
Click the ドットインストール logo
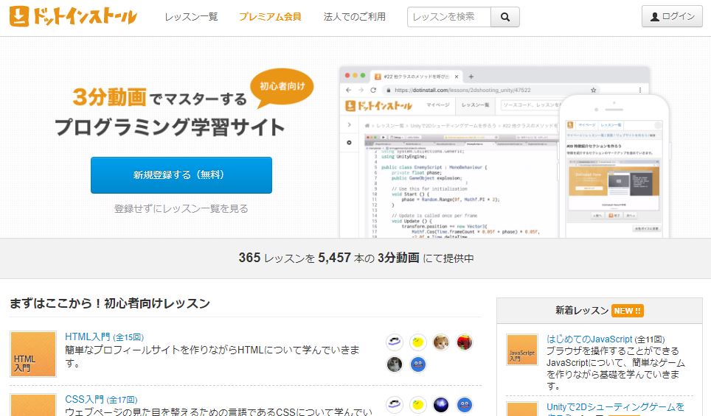coord(74,16)
